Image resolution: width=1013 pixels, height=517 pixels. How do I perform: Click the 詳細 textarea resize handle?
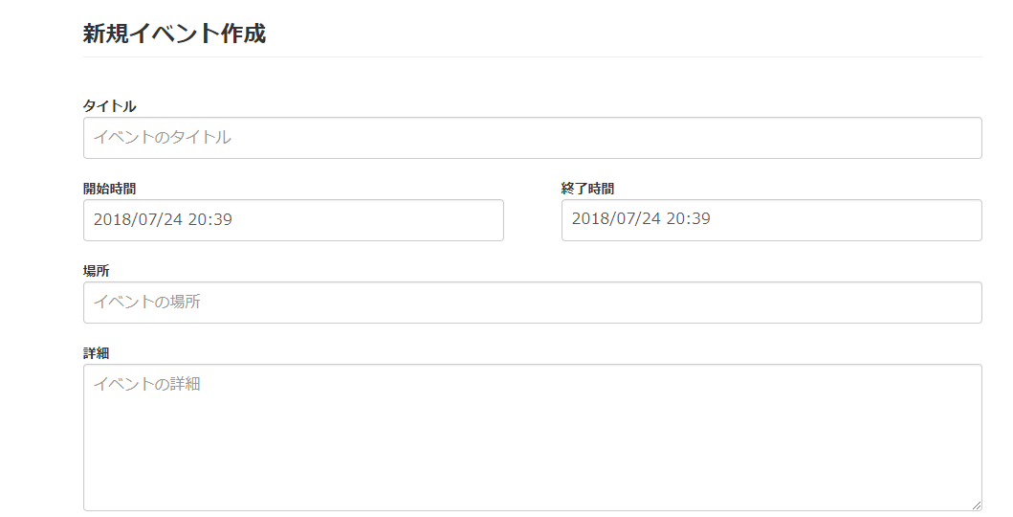(x=977, y=506)
